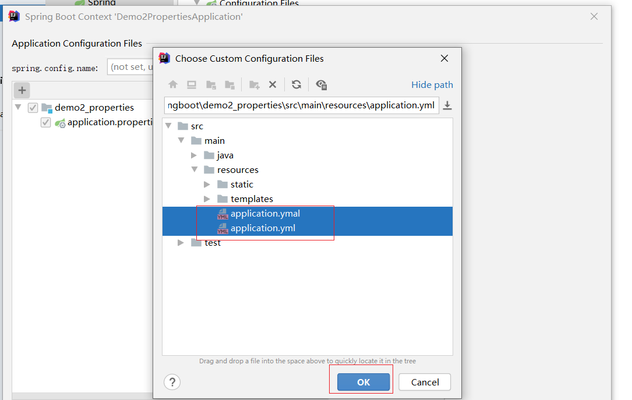Toggle show hidden files icon

[x=321, y=84]
